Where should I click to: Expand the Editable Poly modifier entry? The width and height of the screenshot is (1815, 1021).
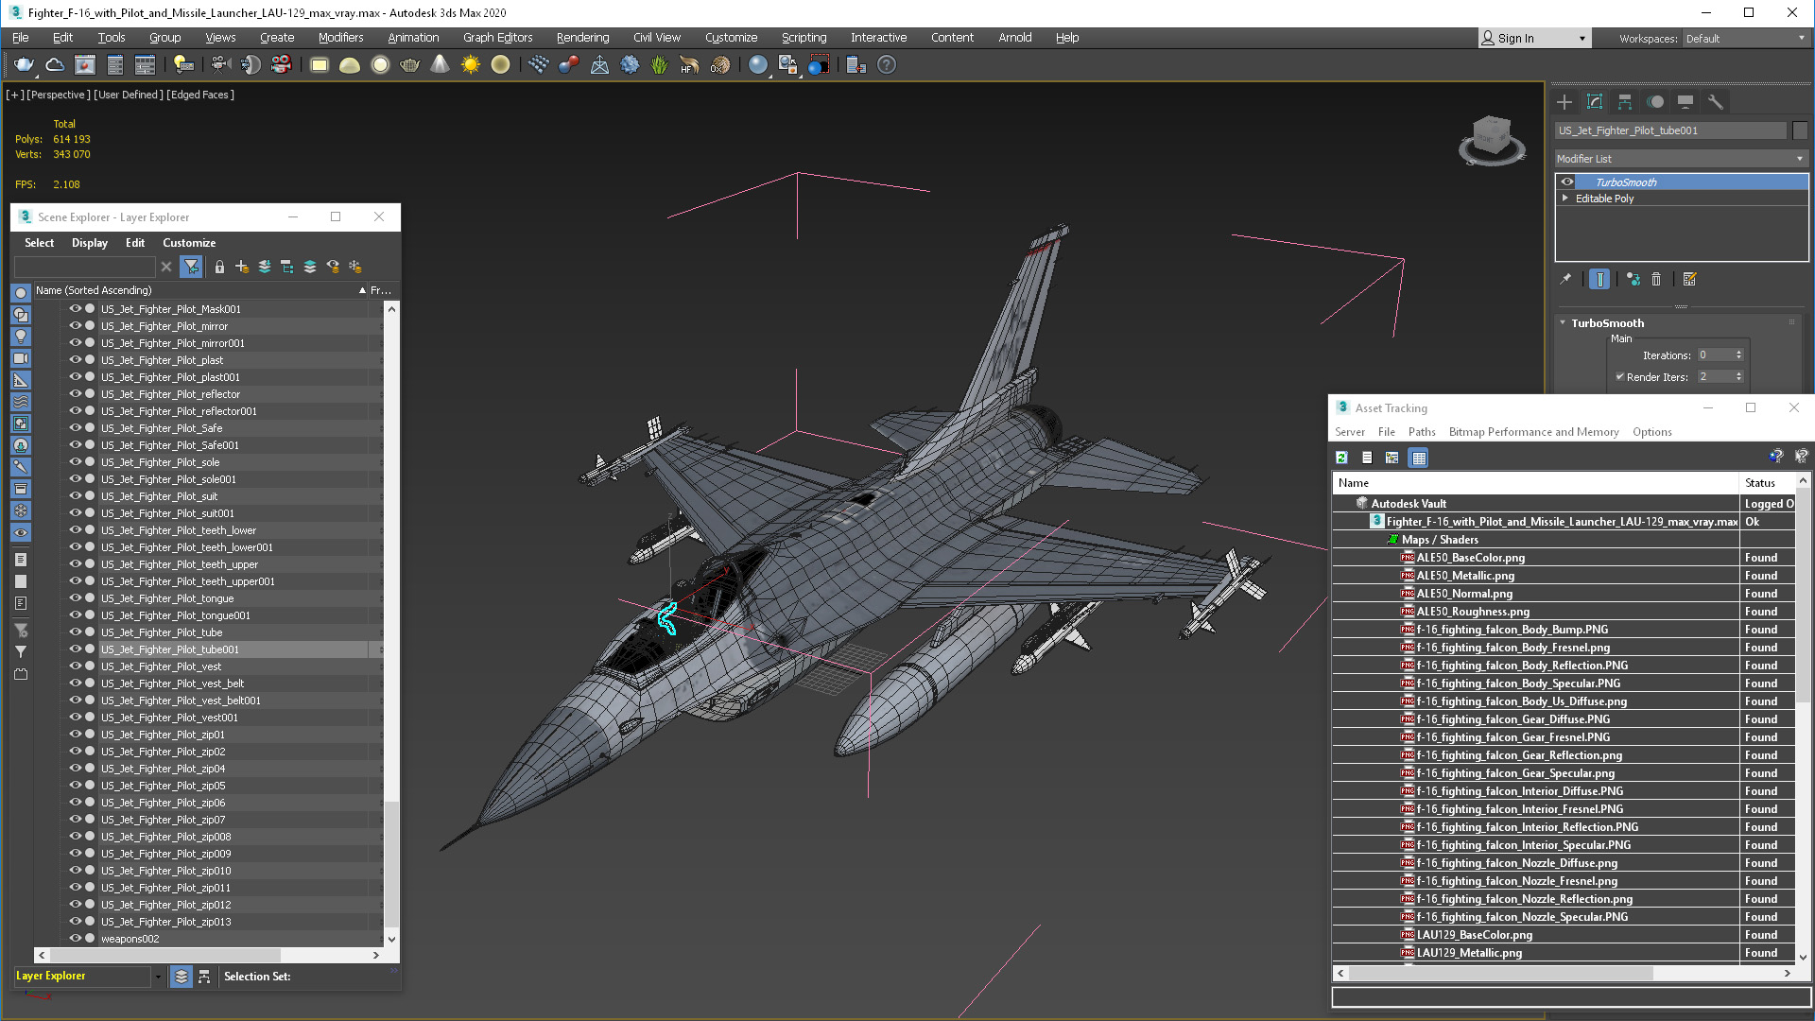point(1565,199)
